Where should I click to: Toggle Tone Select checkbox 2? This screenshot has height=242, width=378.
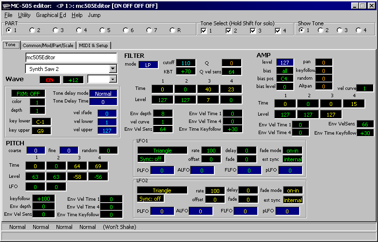click(x=228, y=31)
